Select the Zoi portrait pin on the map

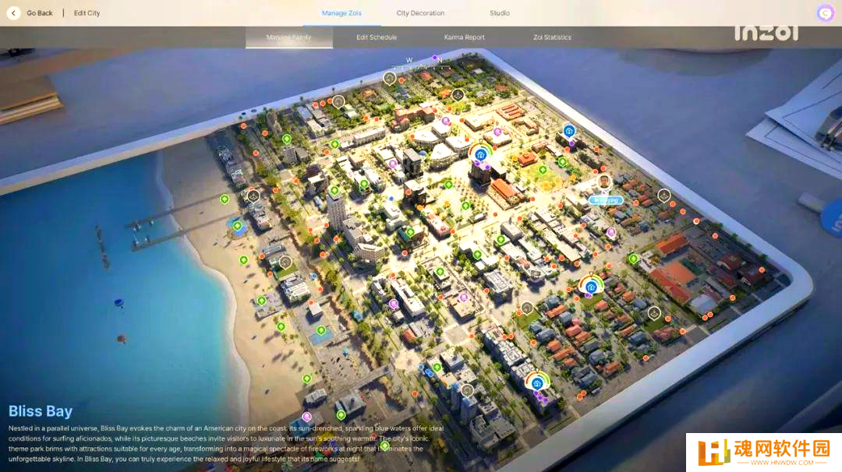click(x=604, y=182)
